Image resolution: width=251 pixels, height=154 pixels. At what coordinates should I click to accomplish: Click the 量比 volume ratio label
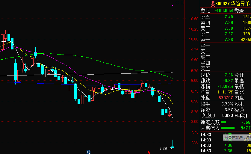(239, 92)
